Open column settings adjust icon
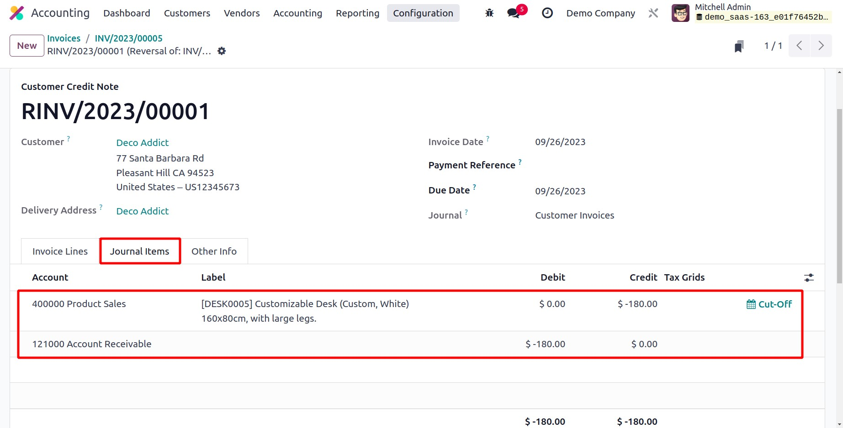Image resolution: width=843 pixels, height=428 pixels. [x=809, y=277]
